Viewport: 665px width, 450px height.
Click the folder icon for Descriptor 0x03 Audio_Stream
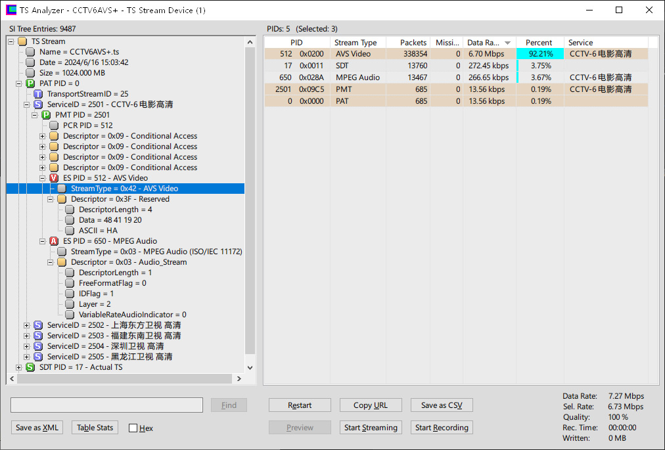[x=62, y=262]
